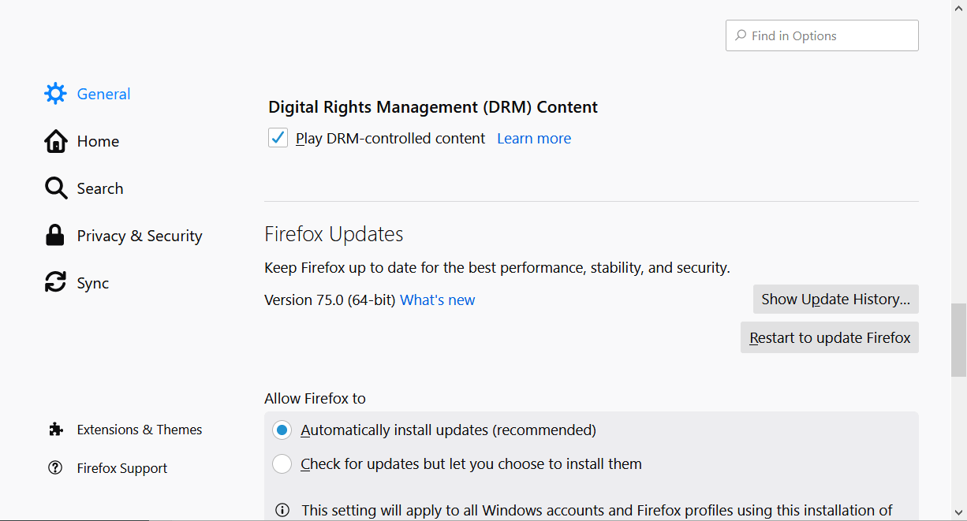Click the Firefox Updates heading
The height and width of the screenshot is (521, 967).
pos(334,234)
